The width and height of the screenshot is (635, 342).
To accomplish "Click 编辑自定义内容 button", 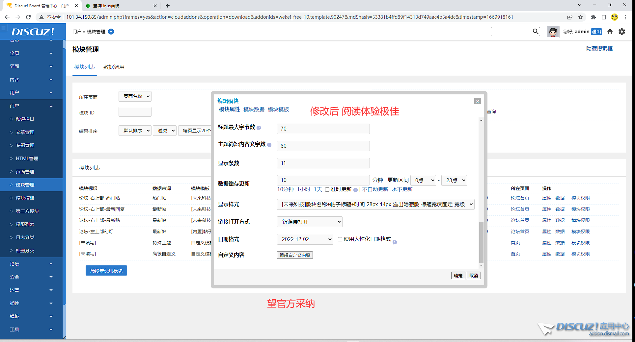I will click(295, 255).
